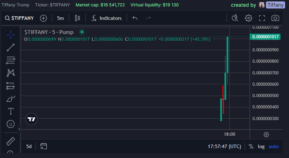289x158 pixels.
Task: Click the 0.0000000500 price axis label
Action: coord(265,96)
